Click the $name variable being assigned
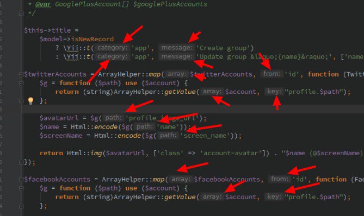 49,127
